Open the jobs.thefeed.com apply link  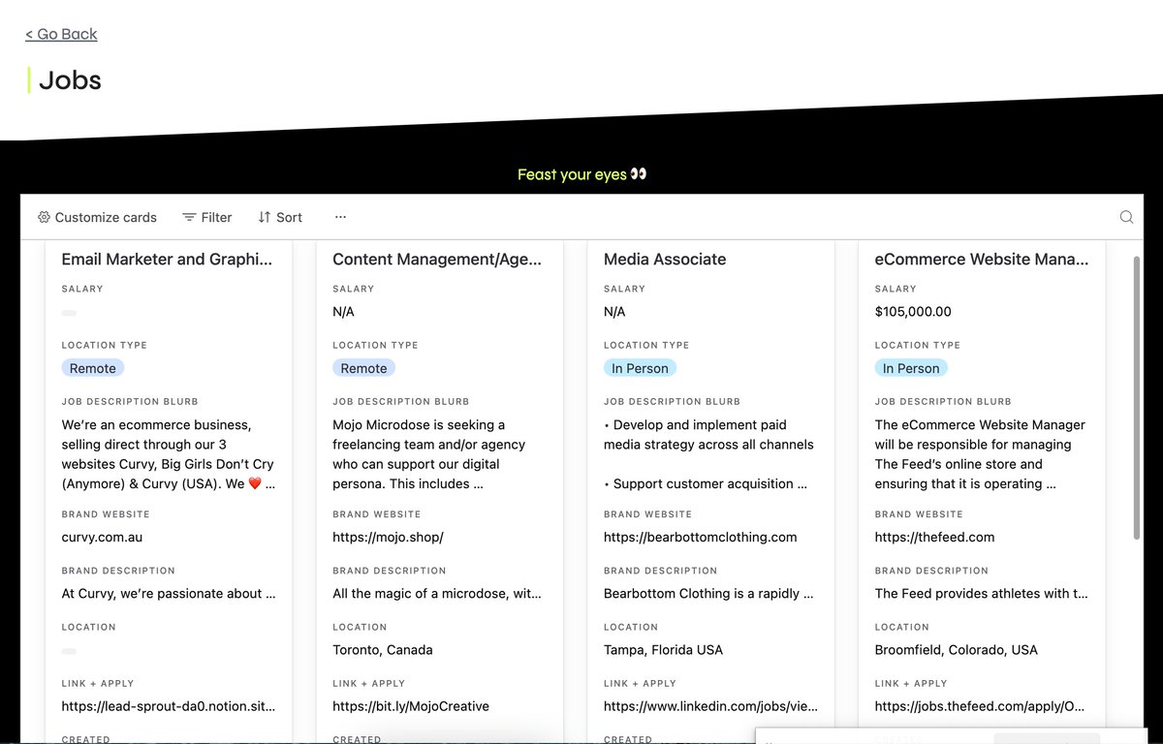[980, 706]
